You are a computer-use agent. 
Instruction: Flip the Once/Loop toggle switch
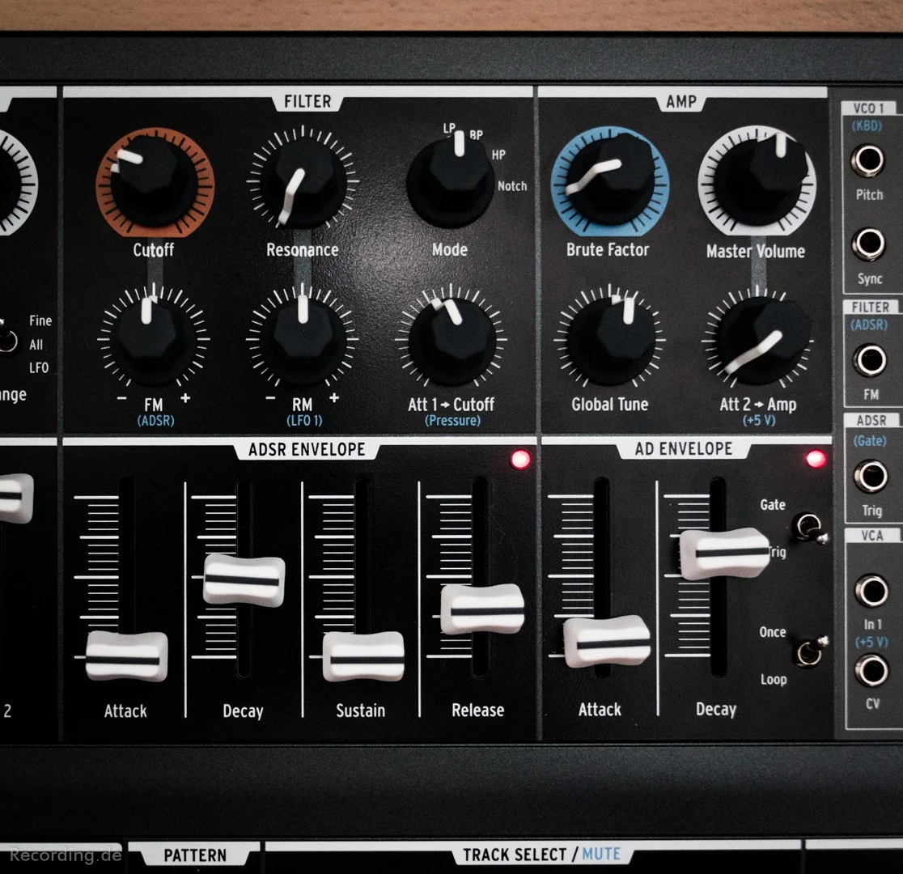(x=811, y=651)
